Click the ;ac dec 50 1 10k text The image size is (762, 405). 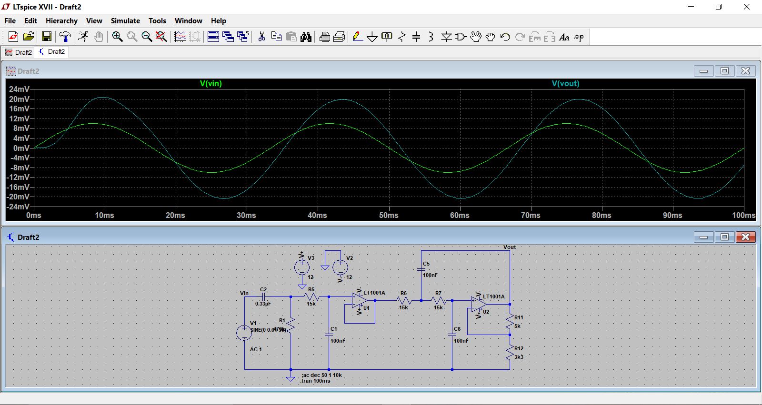pos(321,375)
